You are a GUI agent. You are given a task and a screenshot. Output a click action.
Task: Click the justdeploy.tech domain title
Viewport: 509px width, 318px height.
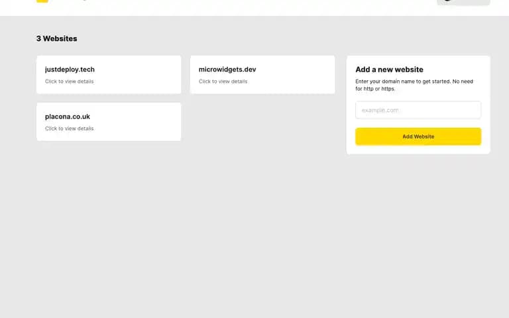(70, 70)
